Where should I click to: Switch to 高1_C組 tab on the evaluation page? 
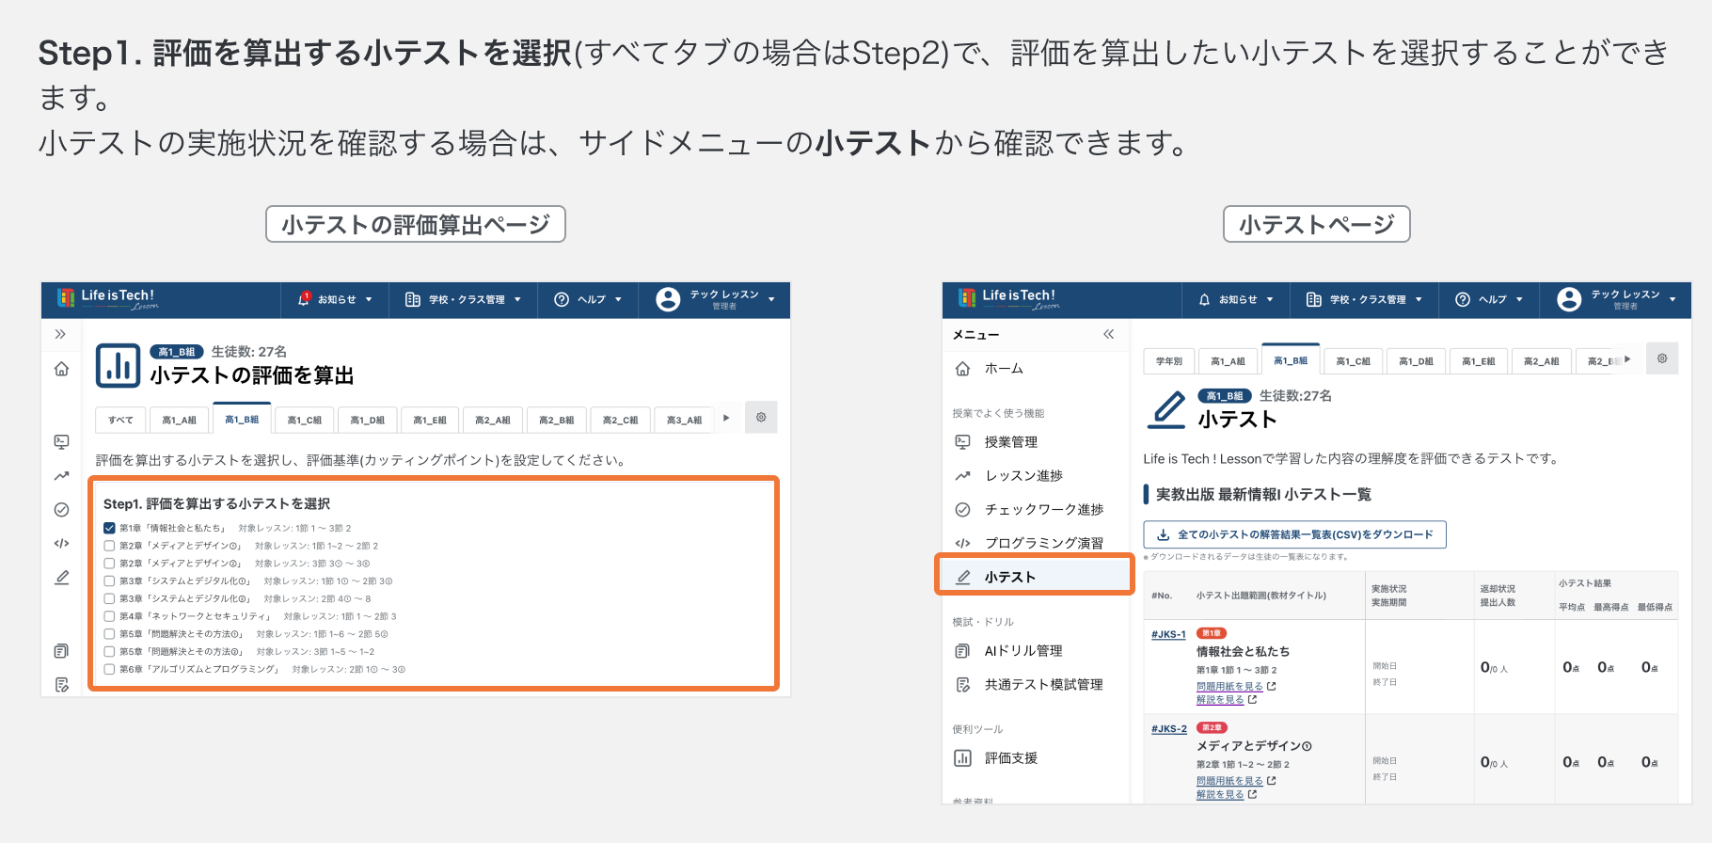(304, 420)
